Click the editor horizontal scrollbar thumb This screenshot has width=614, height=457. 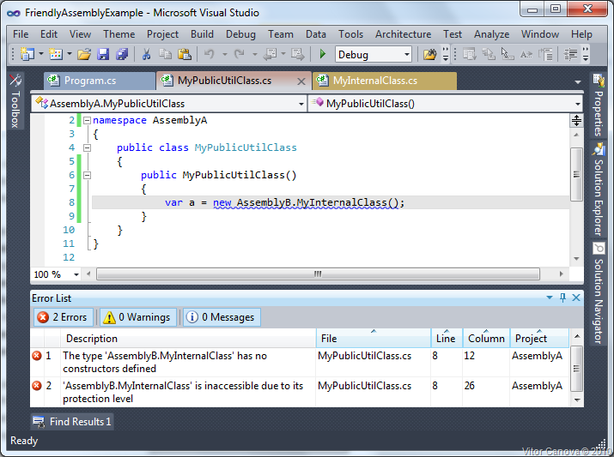318,274
